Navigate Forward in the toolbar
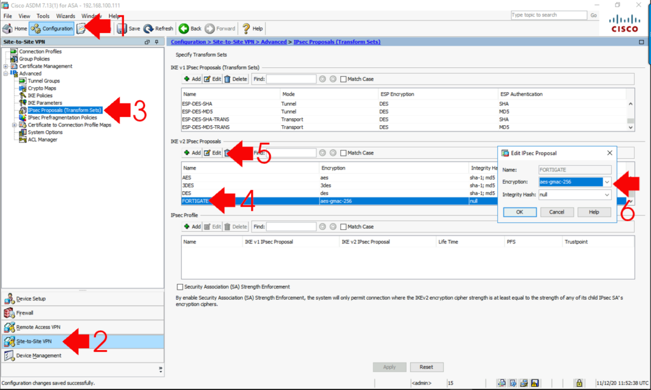The height and width of the screenshot is (390, 651). (220, 29)
